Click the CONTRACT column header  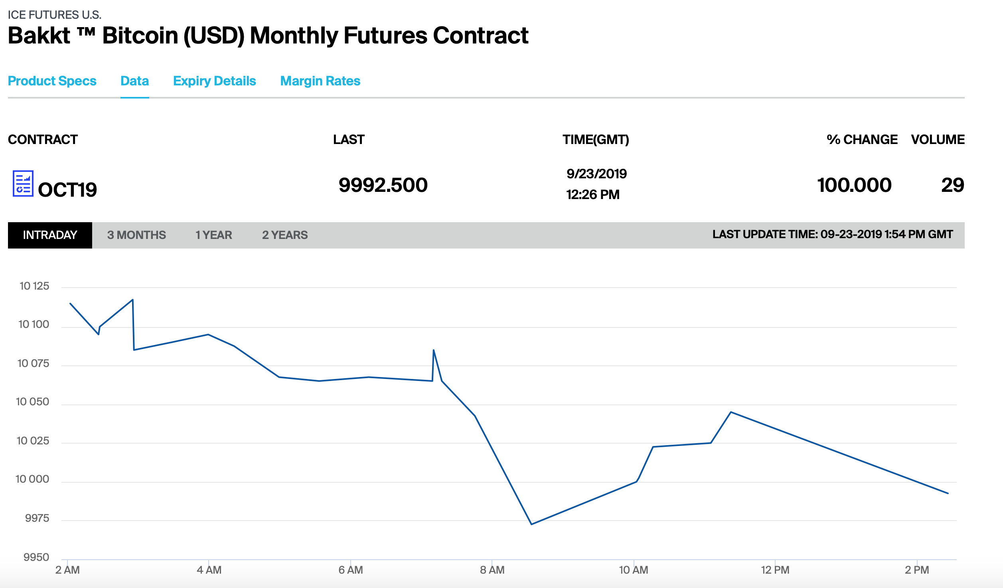coord(43,140)
